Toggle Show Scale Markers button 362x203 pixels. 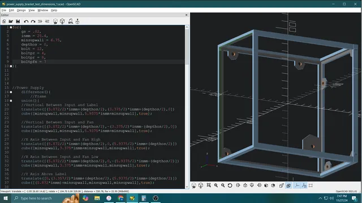pyautogui.click(x=304, y=186)
